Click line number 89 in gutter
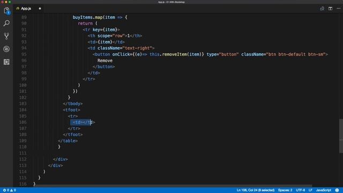Viewport: 343px width, 193px height. click(24, 17)
